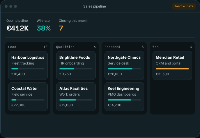This screenshot has height=138, width=200.
Task: Click the Fleet tracking subtitle
Action: click(23, 63)
